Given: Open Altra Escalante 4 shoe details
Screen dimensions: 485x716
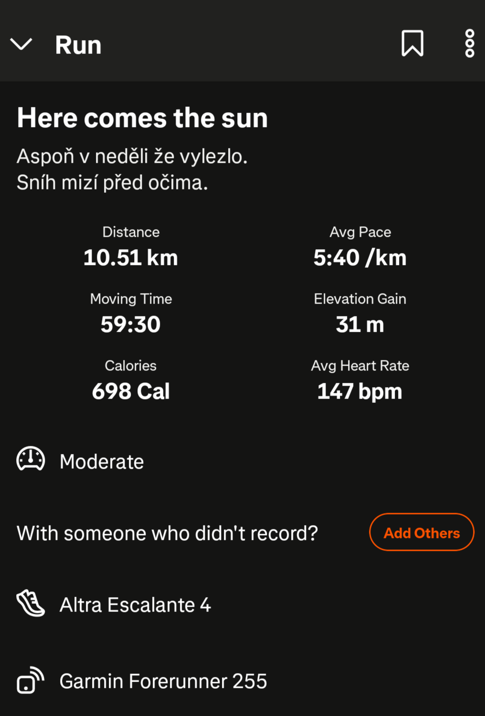Looking at the screenshot, I should pyautogui.click(x=135, y=605).
